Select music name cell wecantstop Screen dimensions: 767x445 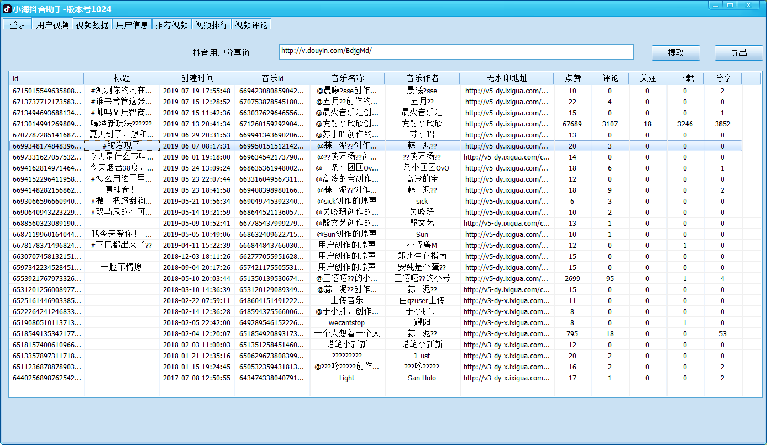click(348, 322)
